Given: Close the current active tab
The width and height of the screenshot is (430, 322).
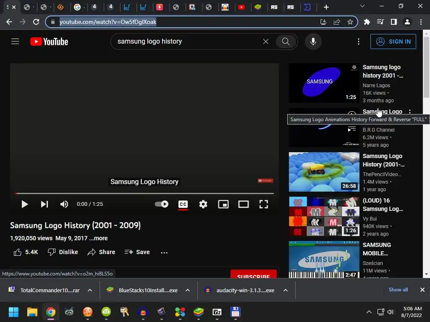Looking at the screenshot, I should tap(14, 7).
